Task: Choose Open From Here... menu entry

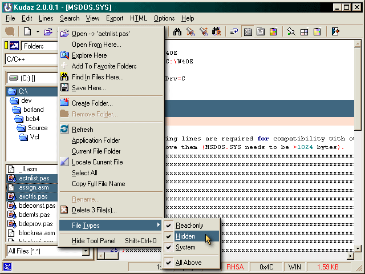Action: click(x=111, y=45)
